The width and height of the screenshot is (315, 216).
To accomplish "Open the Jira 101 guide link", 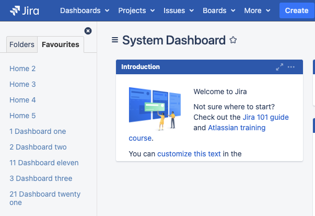I will 265,117.
